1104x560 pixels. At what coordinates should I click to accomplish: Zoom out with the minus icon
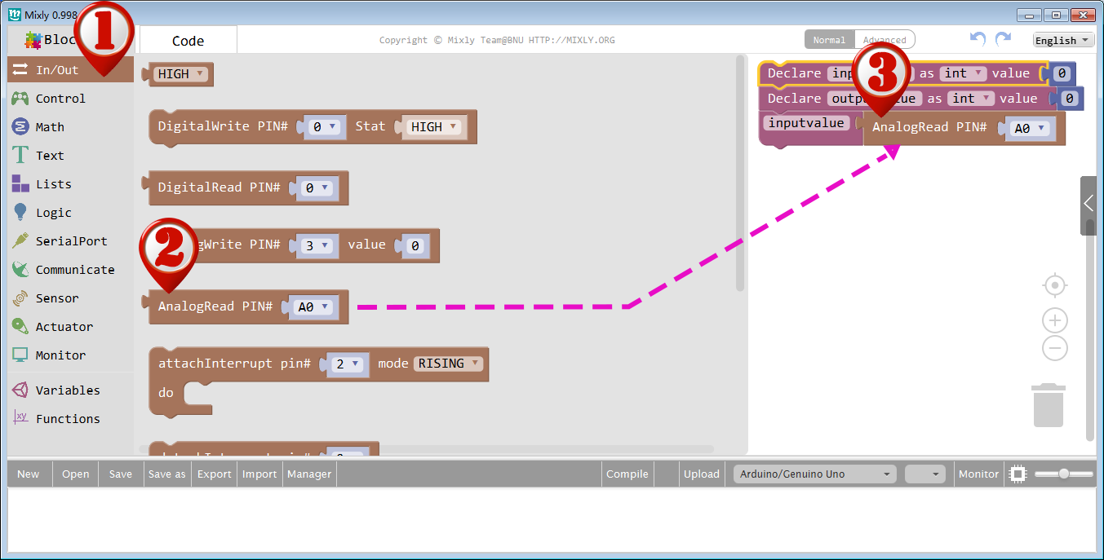tap(1055, 349)
